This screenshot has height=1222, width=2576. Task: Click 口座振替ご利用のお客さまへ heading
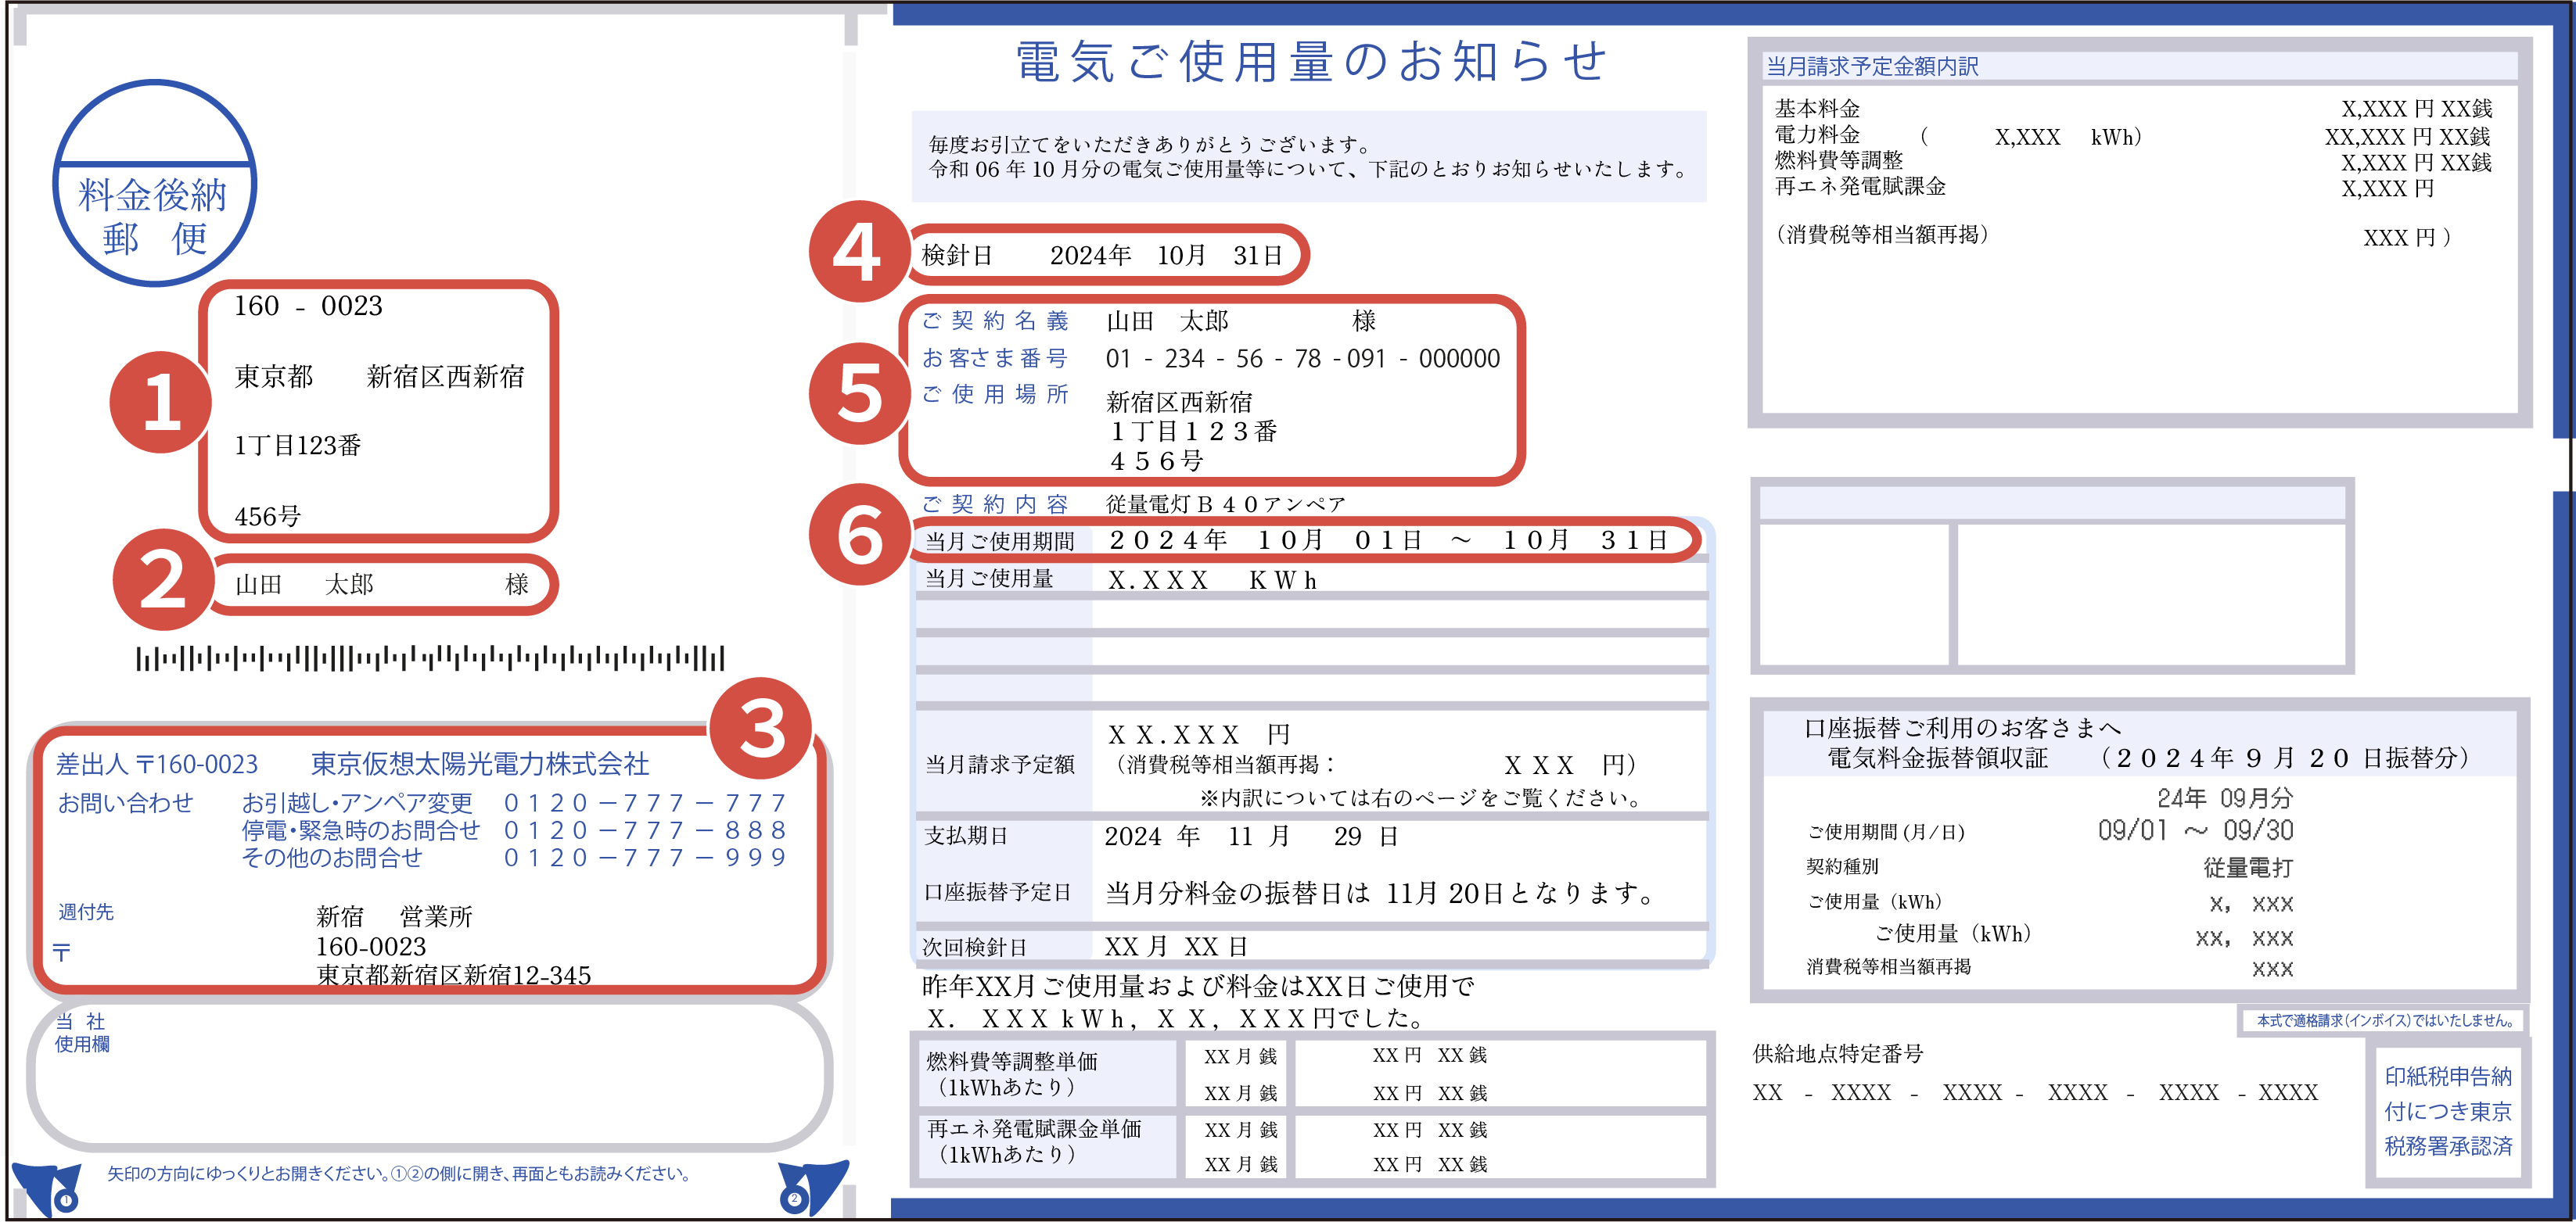coord(1962,727)
